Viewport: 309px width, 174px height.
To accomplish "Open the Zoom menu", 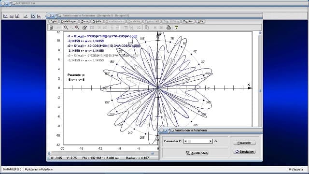I will coord(84,21).
